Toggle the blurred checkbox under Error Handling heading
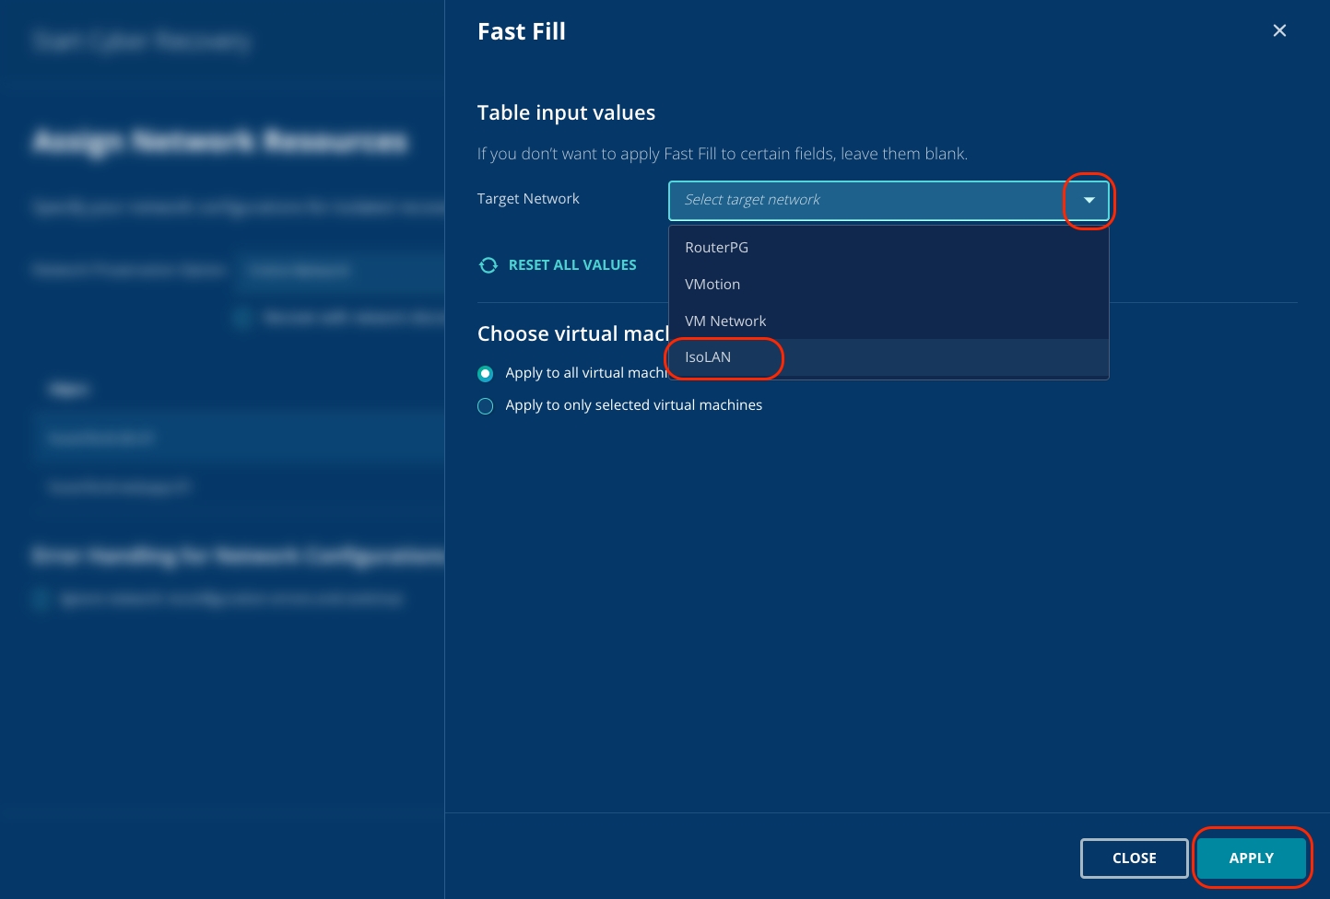Screen dimensions: 1330x899 point(41,600)
